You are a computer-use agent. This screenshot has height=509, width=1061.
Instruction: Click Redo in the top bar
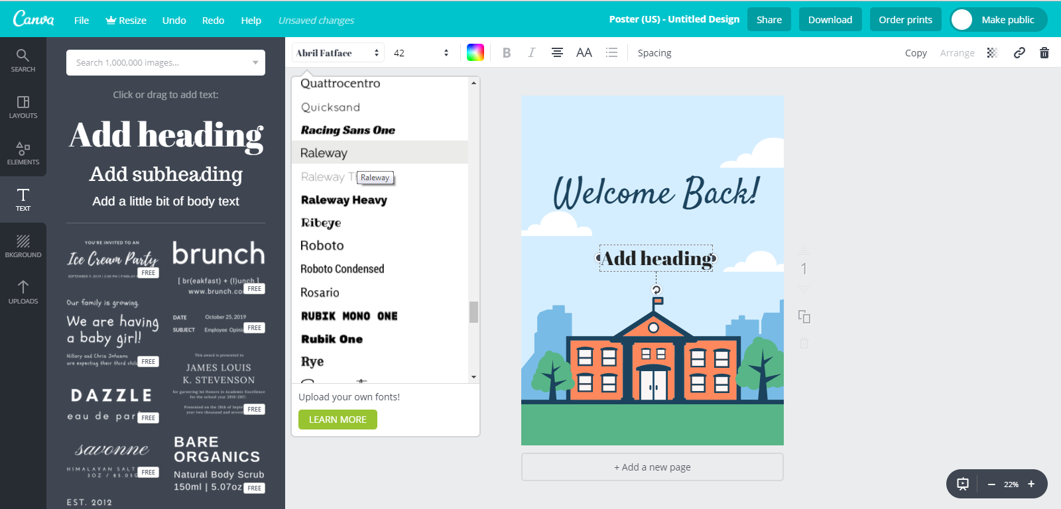[x=213, y=21]
